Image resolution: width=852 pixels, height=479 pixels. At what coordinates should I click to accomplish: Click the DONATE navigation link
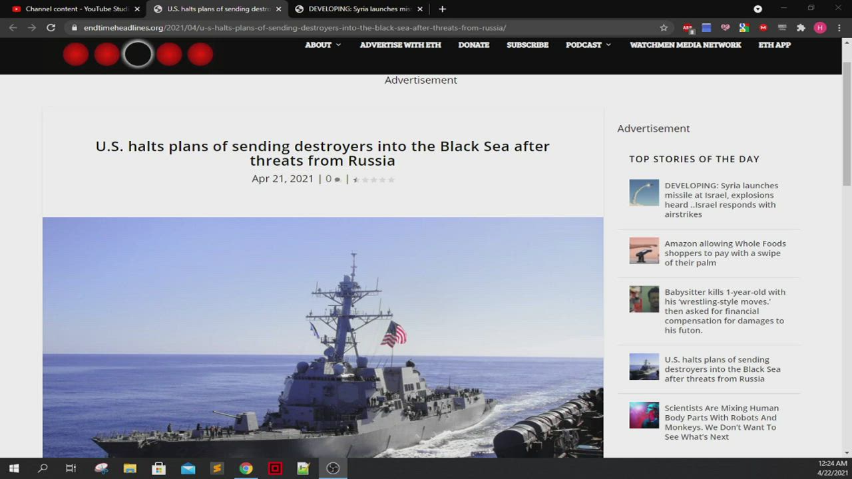click(473, 45)
